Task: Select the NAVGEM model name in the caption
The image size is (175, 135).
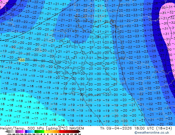Action: 77,128
